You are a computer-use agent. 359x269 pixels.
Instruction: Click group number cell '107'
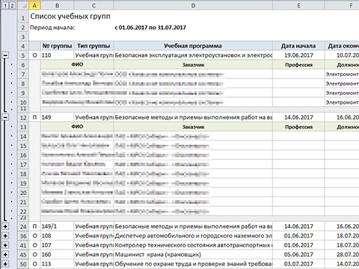click(x=57, y=245)
